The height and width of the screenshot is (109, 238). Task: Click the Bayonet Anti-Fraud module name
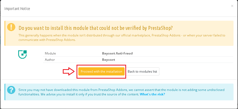(x=117, y=53)
